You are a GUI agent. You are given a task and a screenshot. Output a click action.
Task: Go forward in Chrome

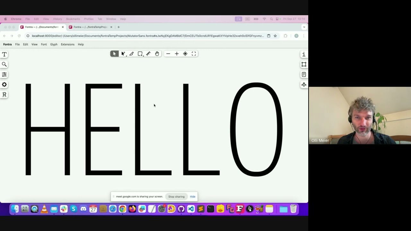[12, 36]
